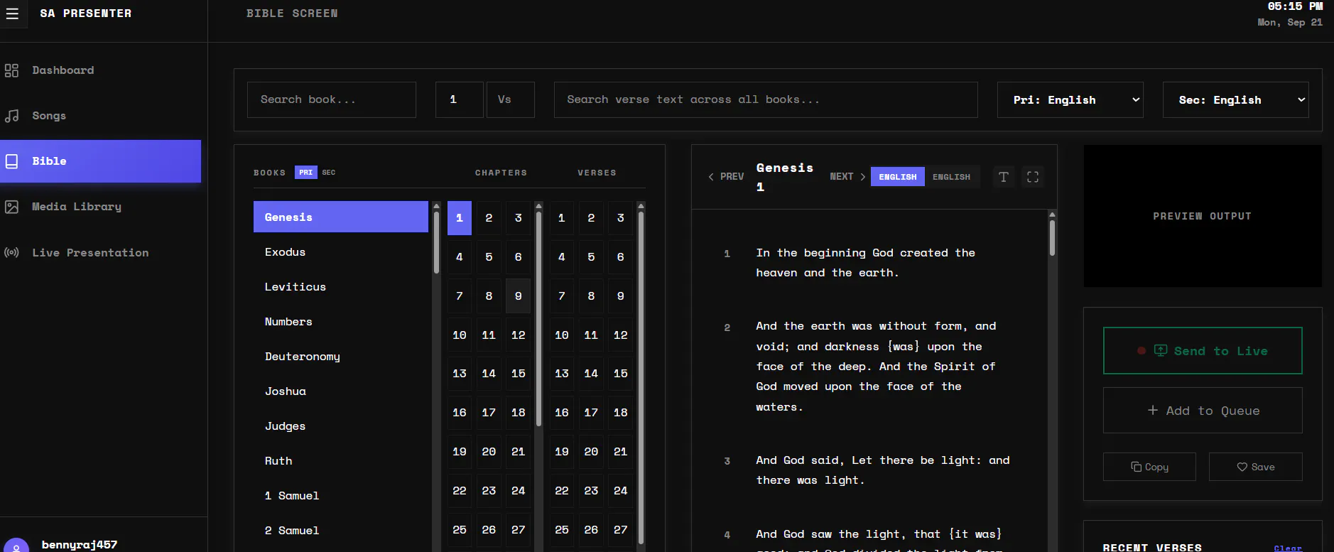Viewport: 1334px width, 552px height.
Task: Toggle fullscreen view icon
Action: (x=1033, y=177)
